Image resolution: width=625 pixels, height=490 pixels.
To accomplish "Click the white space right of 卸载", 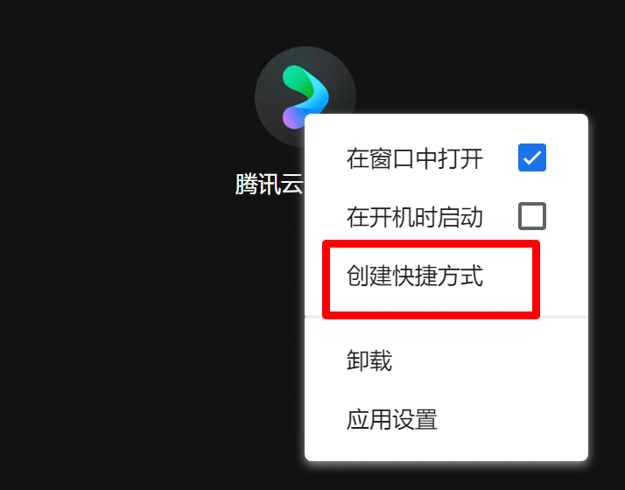I will (490, 360).
